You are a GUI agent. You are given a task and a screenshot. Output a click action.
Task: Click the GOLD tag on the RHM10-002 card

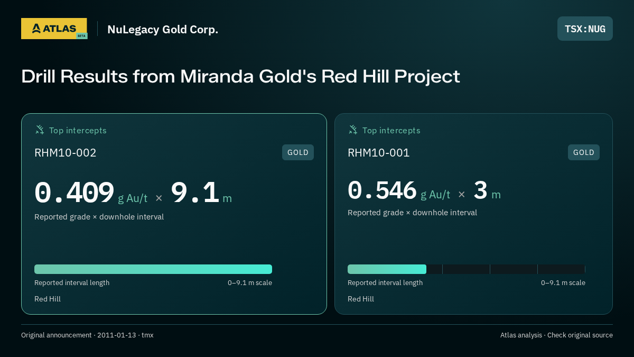(x=298, y=152)
